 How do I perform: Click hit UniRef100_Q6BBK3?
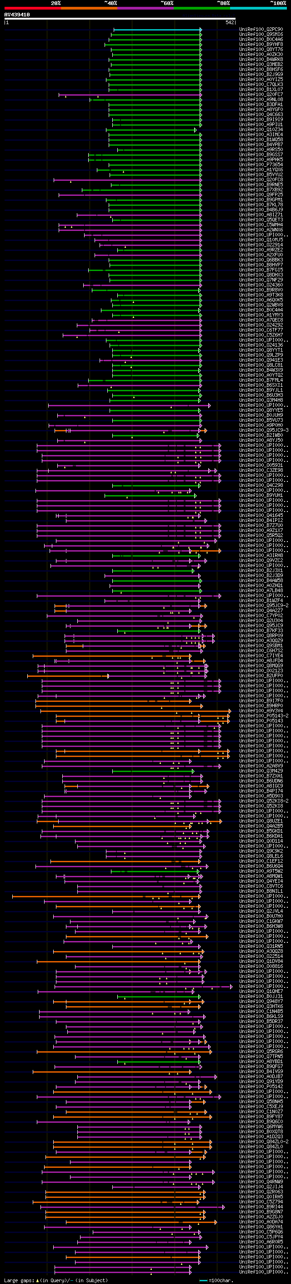pos(261,260)
